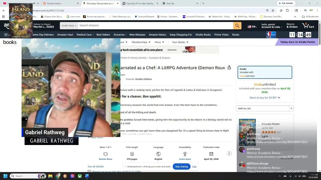This screenshot has height=180, width=321.
Task: Click the NBA logo banner icon
Action: [x=271, y=34]
